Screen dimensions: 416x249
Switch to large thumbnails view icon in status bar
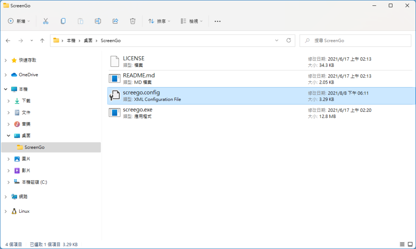point(410,244)
